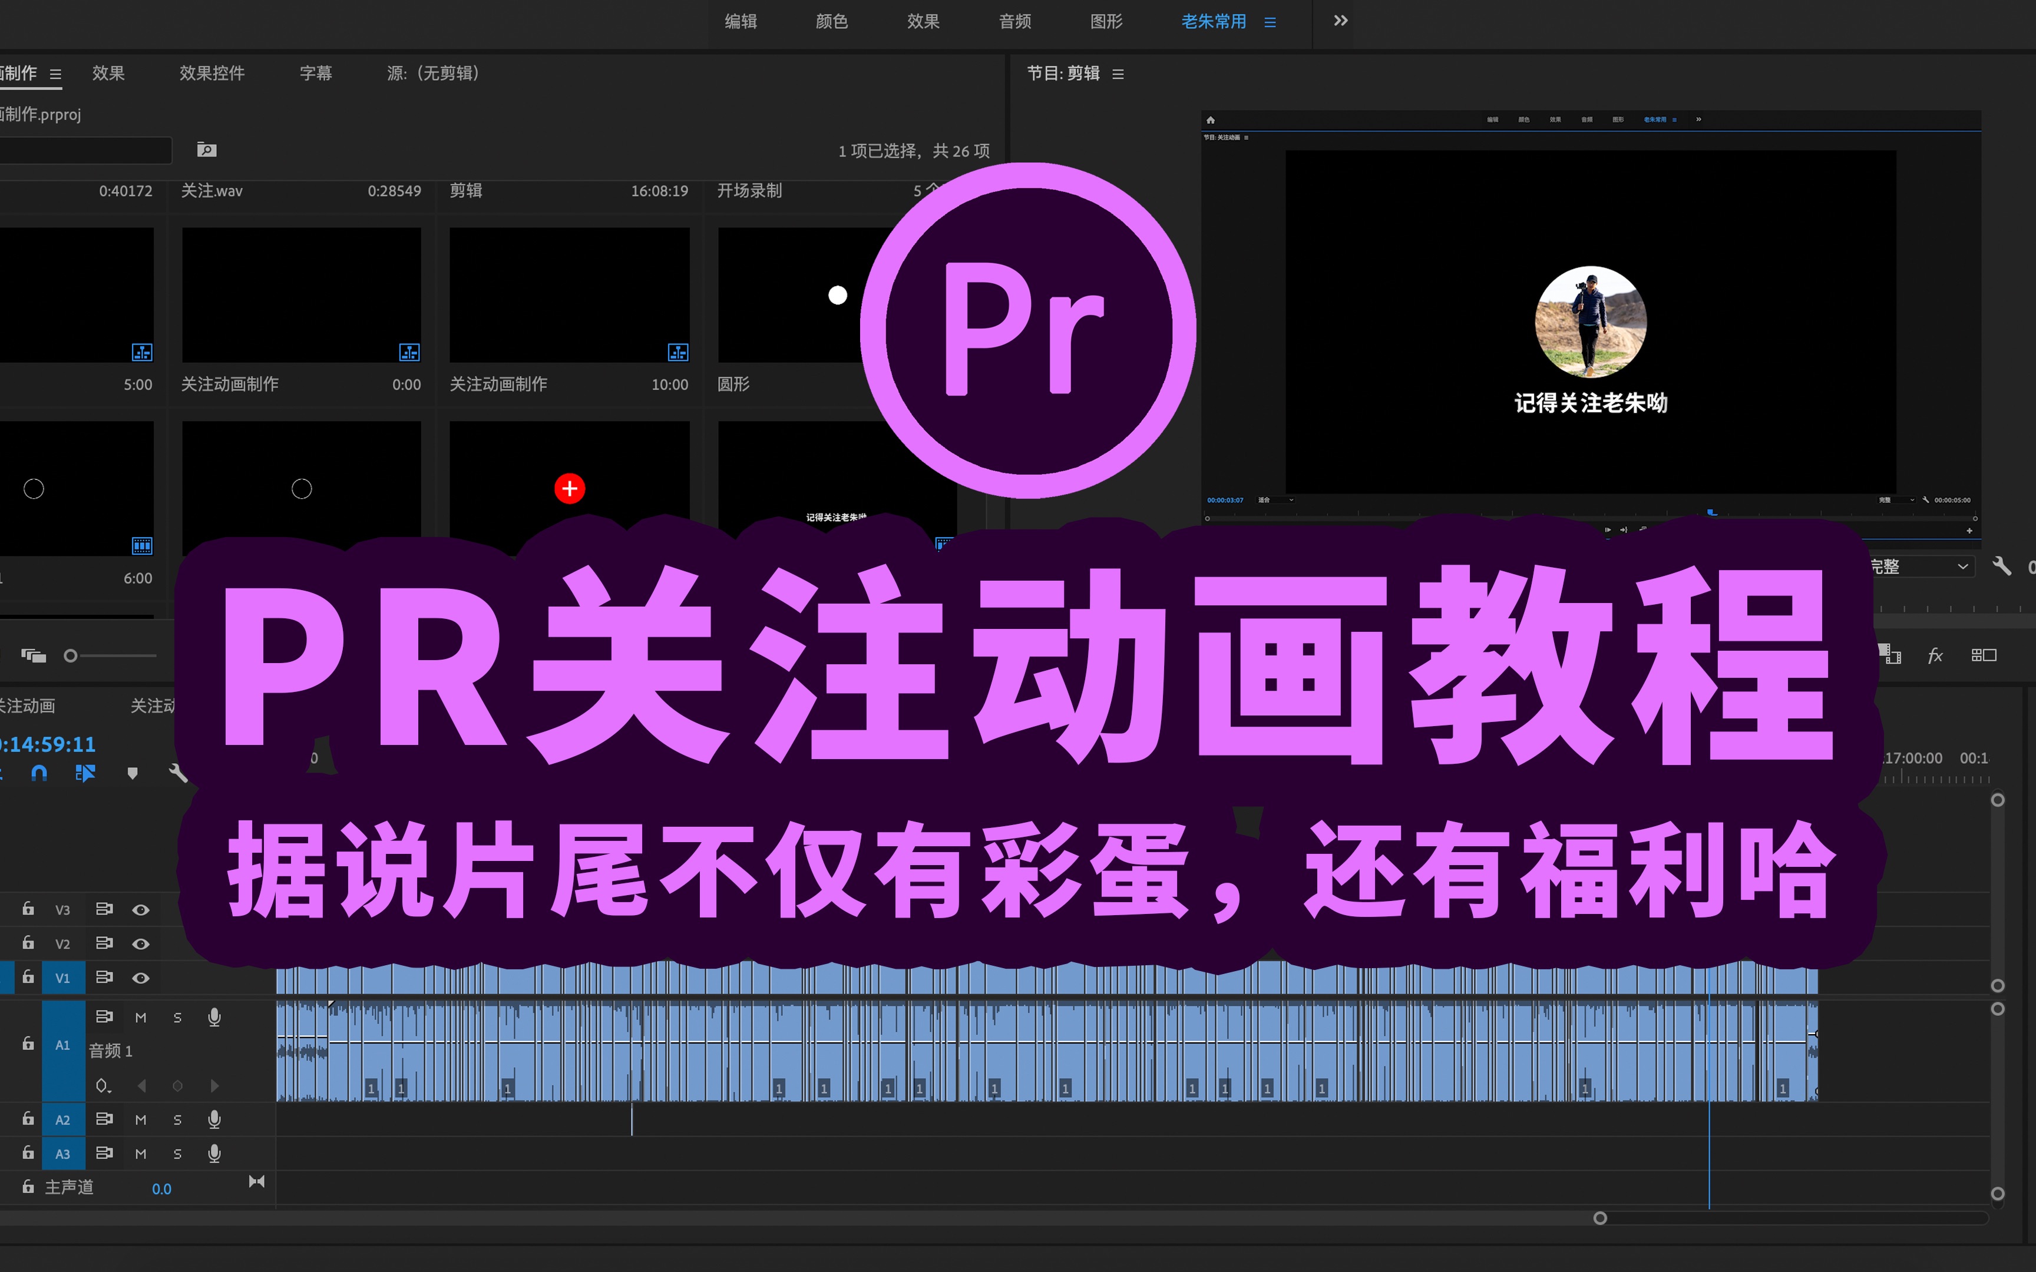The image size is (2036, 1272).
Task: Select the 关注动画制作 0:00 sequence thumbnail
Action: (x=301, y=294)
